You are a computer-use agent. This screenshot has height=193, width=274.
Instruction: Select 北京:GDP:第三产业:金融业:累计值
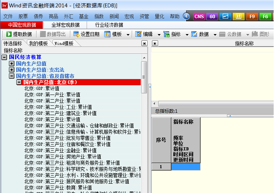point(60,150)
